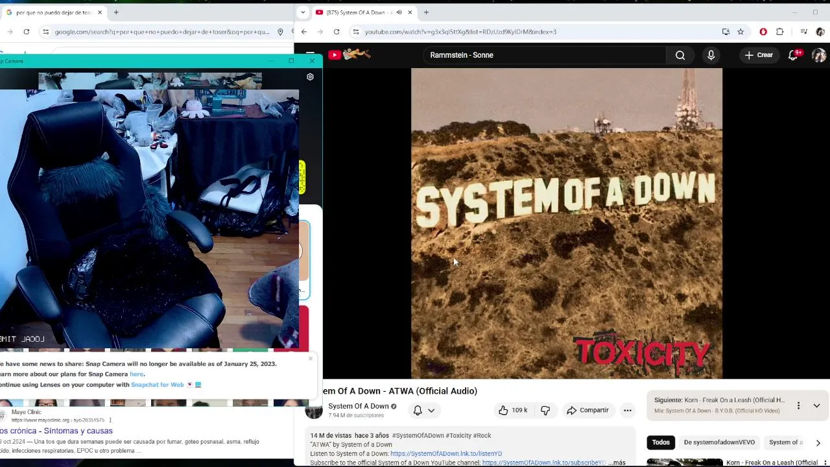Click the YouTube search magnifier button
This screenshot has width=830, height=467.
point(680,55)
